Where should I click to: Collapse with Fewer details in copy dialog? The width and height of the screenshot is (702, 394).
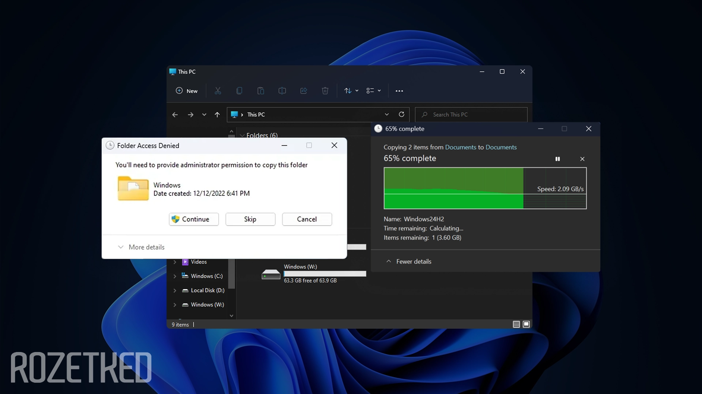point(409,262)
